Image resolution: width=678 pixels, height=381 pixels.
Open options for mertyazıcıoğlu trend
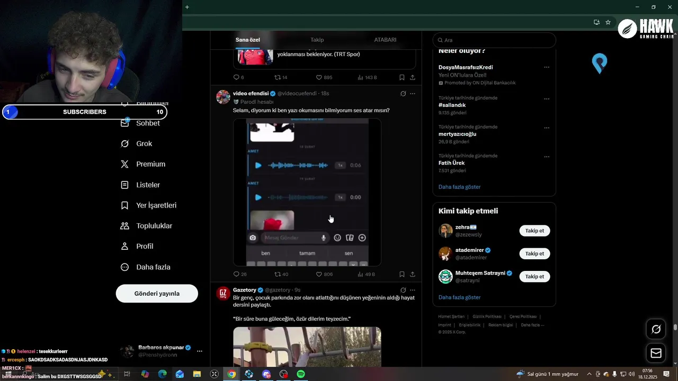(x=547, y=128)
